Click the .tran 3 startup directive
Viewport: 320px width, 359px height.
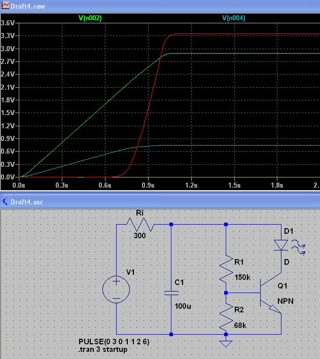(103, 349)
